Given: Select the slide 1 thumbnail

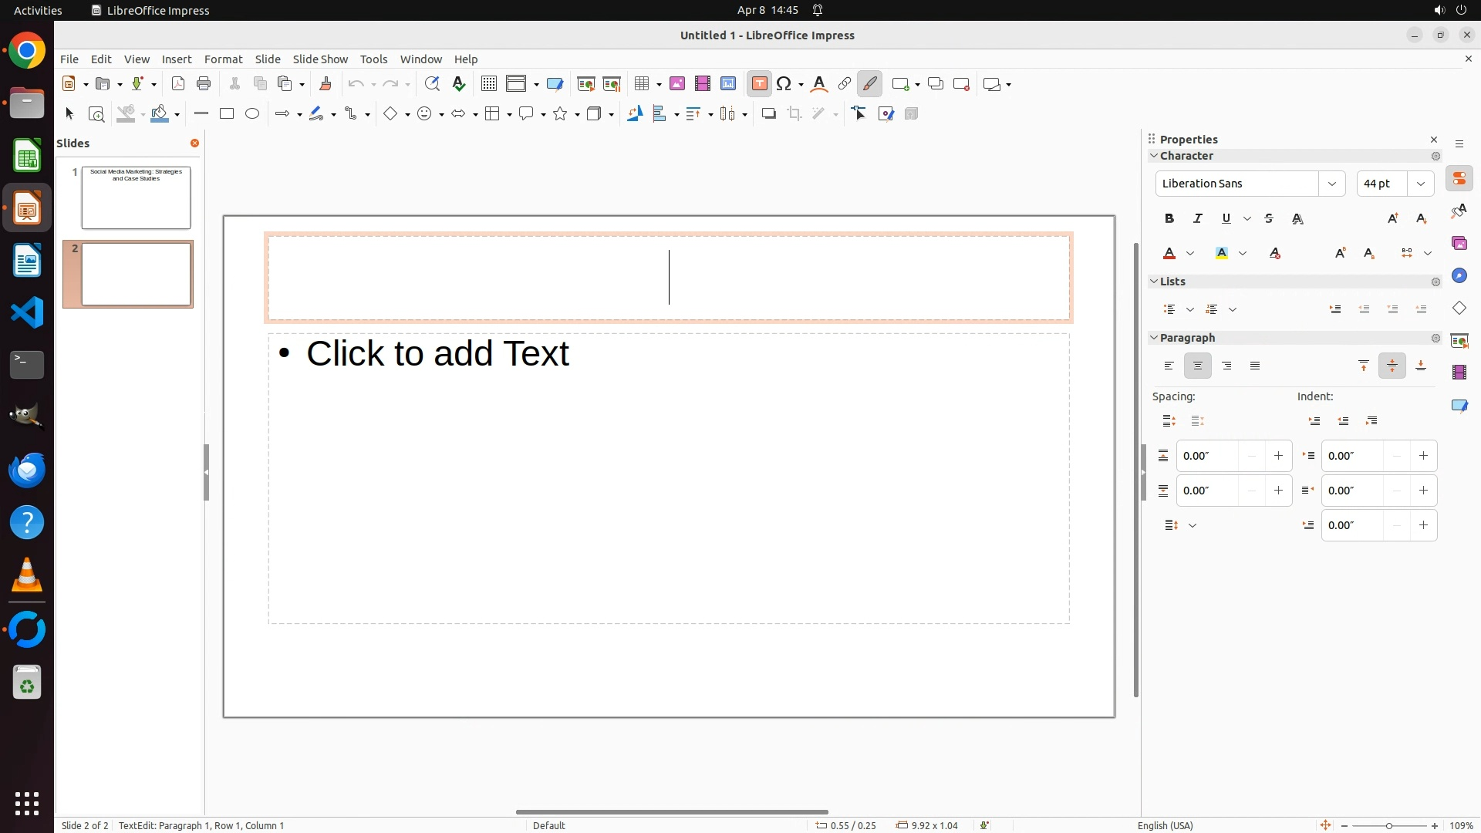Looking at the screenshot, I should pos(136,197).
